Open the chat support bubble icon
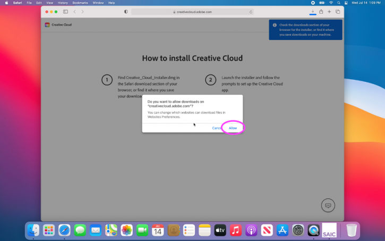 pos(328,205)
